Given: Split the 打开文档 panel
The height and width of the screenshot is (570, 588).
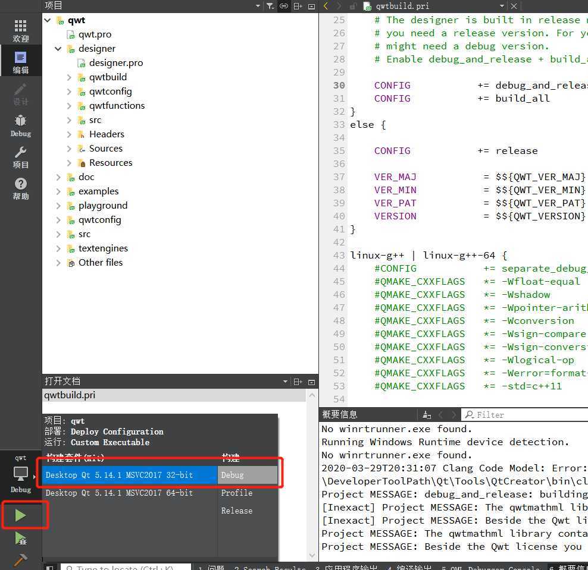Looking at the screenshot, I should pos(298,382).
